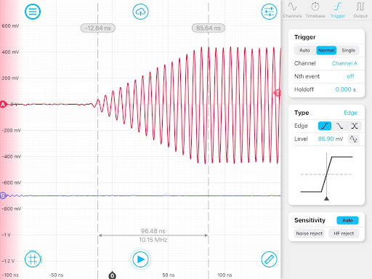Open the Edge trigger type selector
The height and width of the screenshot is (279, 372).
click(350, 113)
